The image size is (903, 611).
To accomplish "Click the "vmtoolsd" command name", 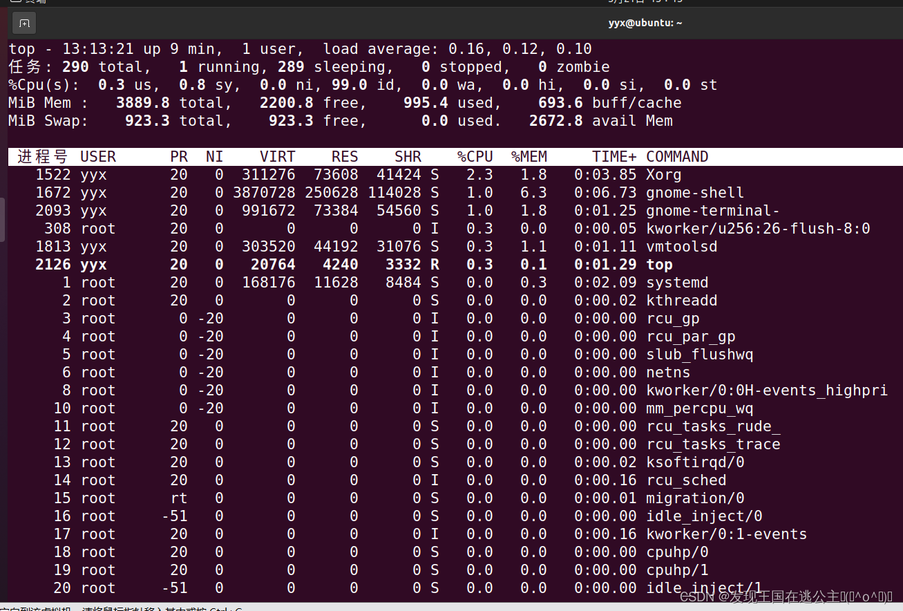I will (x=682, y=247).
